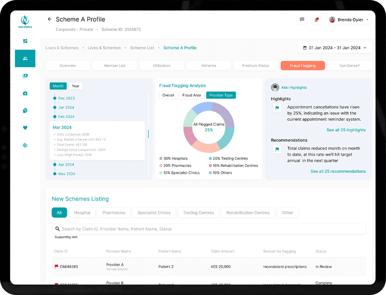Select Feb 2024 on the timeline
The image size is (386, 295).
(x=66, y=117)
